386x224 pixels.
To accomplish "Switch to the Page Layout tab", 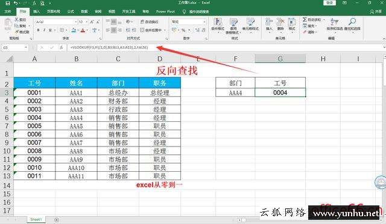I will pos(54,11).
